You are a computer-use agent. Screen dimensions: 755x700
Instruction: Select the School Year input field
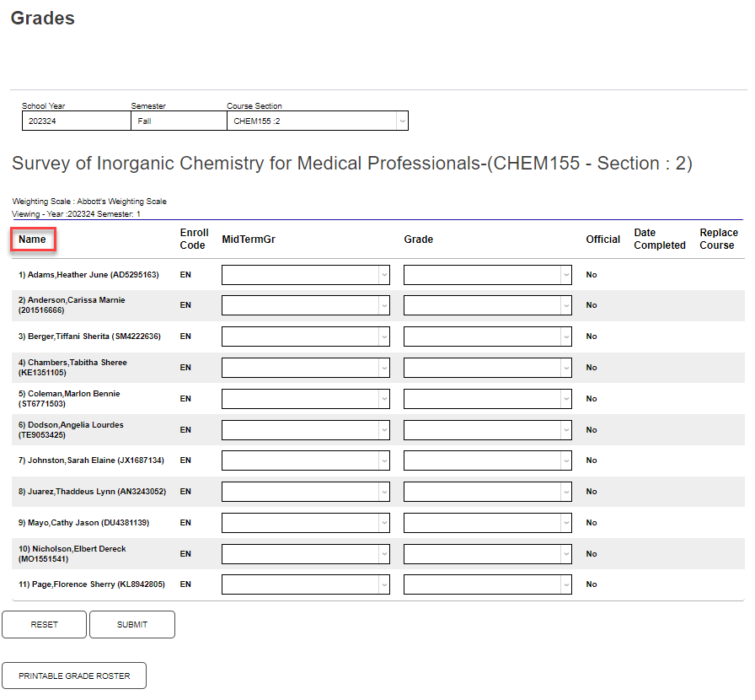pyautogui.click(x=76, y=121)
